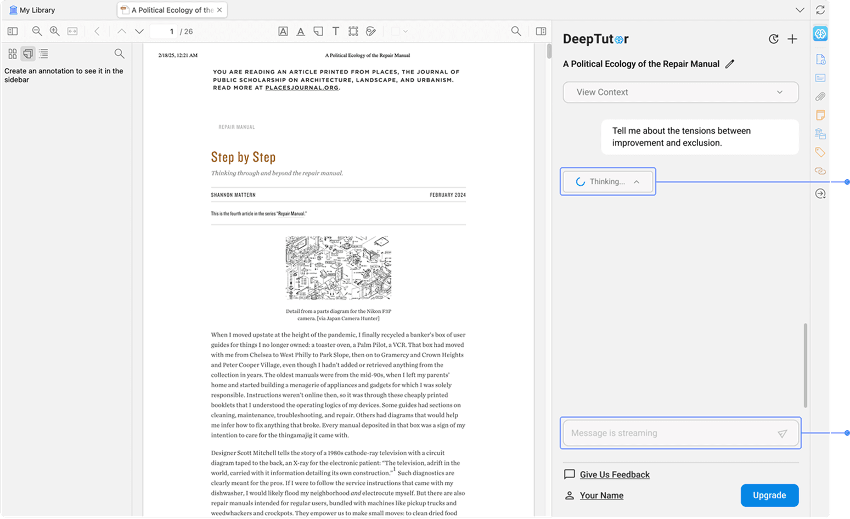This screenshot has width=850, height=519.
Task: Fit page to width
Action: (72, 31)
